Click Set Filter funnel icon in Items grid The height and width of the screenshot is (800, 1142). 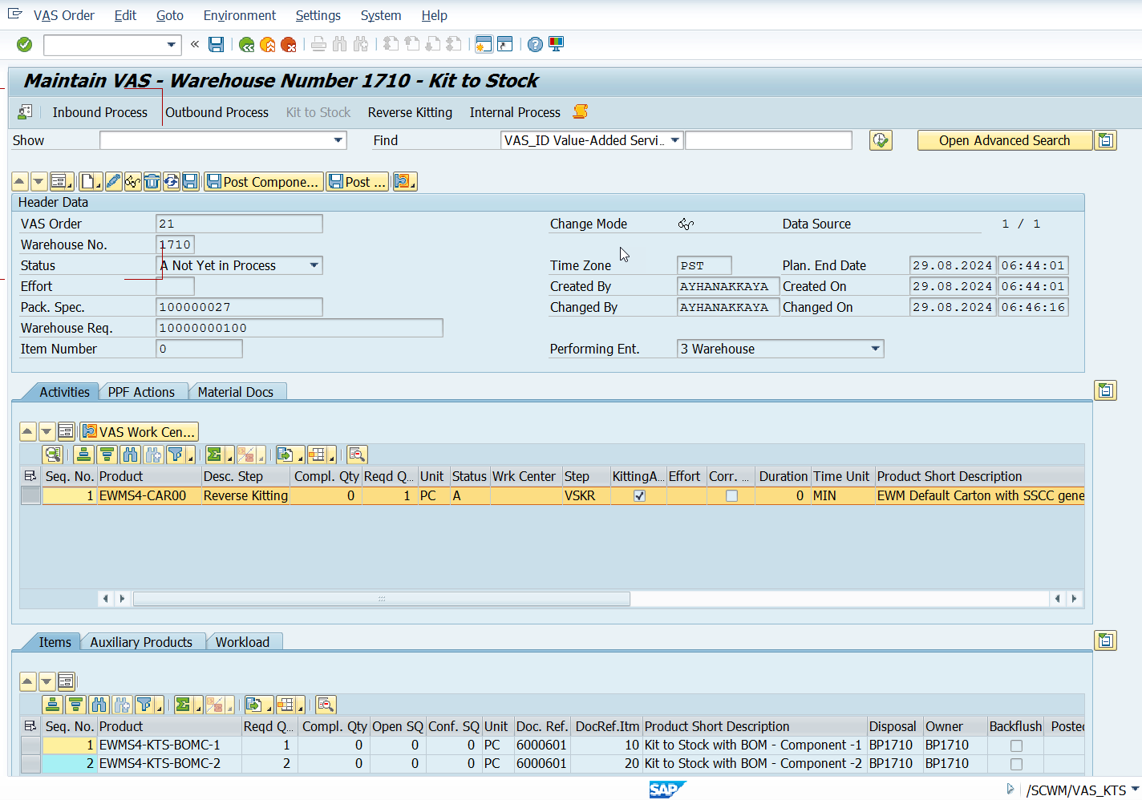point(144,705)
